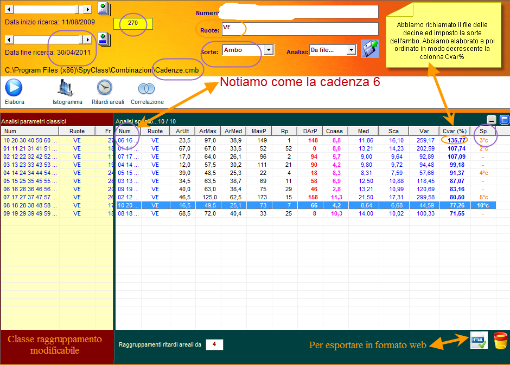The image size is (510, 365).
Task: Click documents icon beside start date slider
Action: pyautogui.click(x=104, y=9)
